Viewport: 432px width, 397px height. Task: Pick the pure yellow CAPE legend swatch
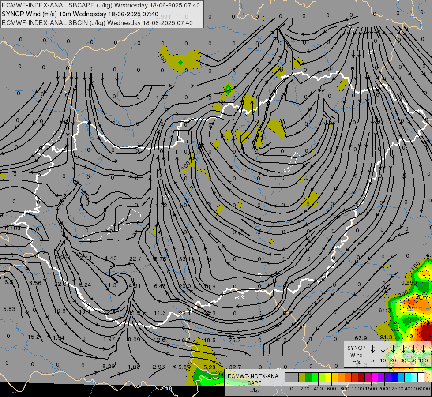(328, 378)
